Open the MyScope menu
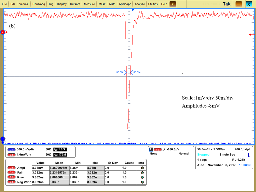Image resolution: width=256 pixels, height=192 pixels. point(125,4)
